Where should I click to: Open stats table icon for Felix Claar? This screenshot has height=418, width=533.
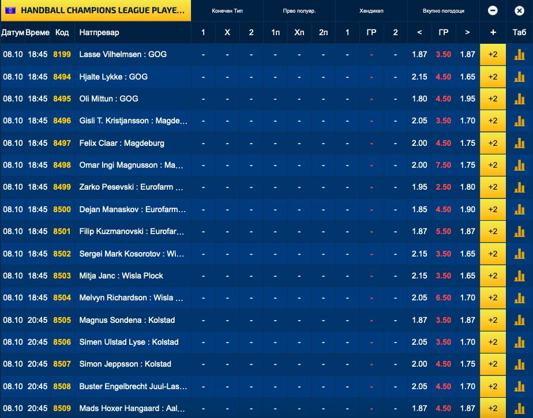tap(519, 143)
